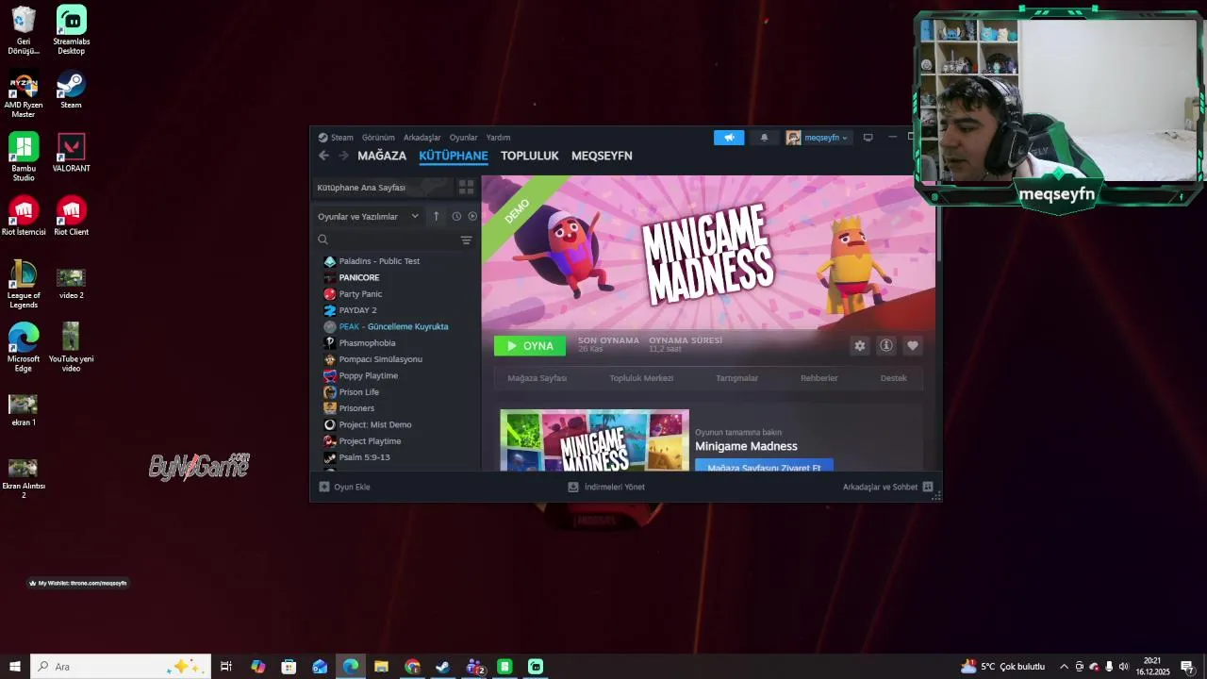Screen dimensions: 1207x679
Task: Switch to Big Picture mode monitor icon
Action: click(868, 138)
